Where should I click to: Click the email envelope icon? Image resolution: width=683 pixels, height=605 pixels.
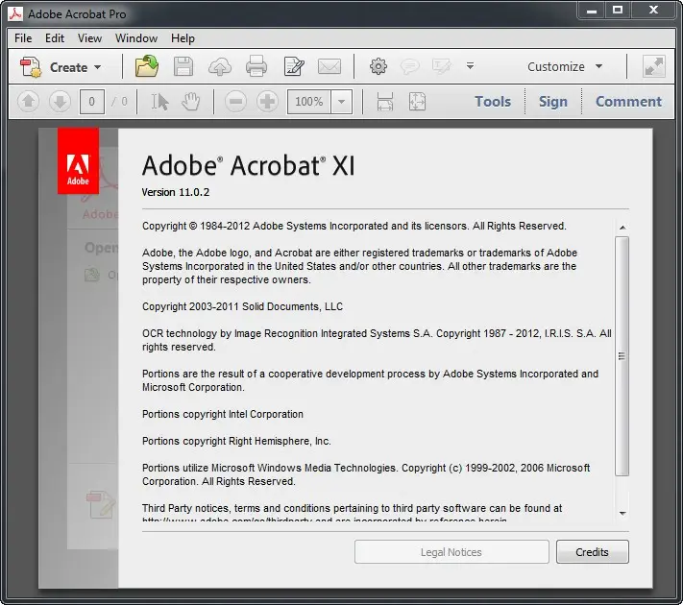click(329, 66)
